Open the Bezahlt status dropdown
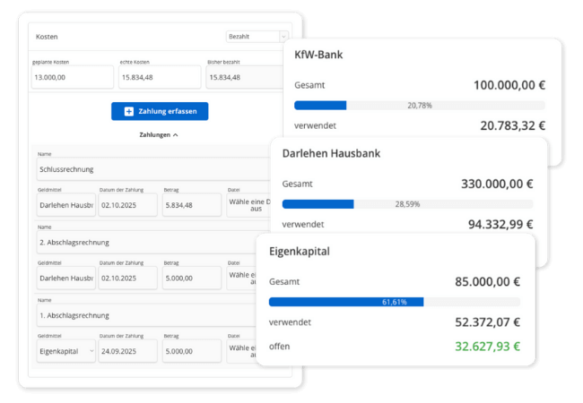This screenshot has height=403, width=583. click(257, 37)
